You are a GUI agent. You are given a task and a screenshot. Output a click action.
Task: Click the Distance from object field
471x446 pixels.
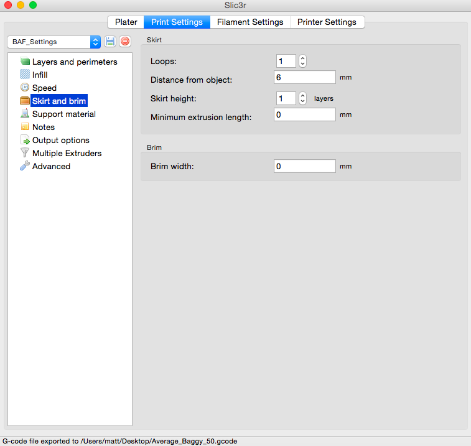point(304,77)
